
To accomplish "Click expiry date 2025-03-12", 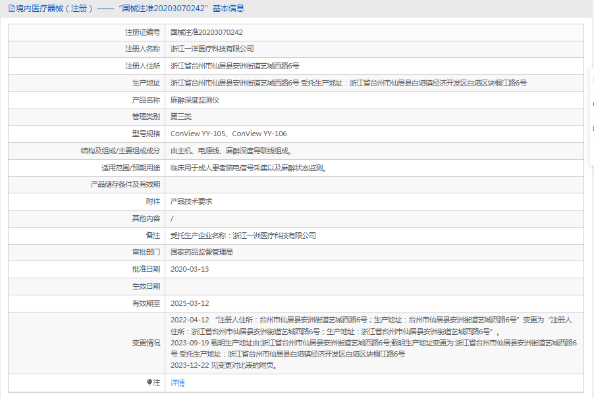I will pyautogui.click(x=190, y=303).
